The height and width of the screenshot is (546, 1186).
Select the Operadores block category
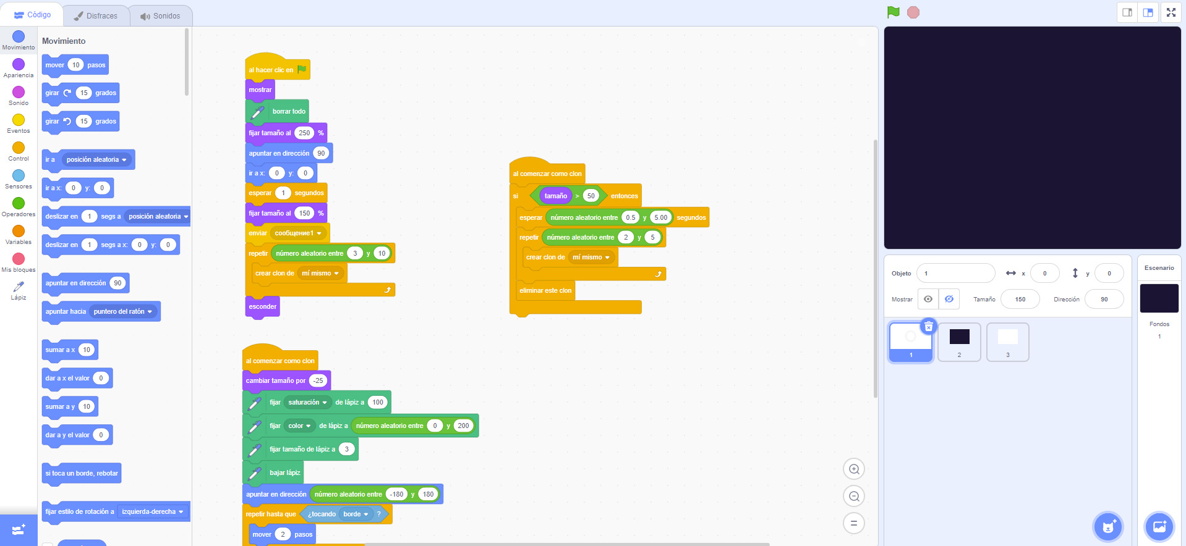coord(19,206)
